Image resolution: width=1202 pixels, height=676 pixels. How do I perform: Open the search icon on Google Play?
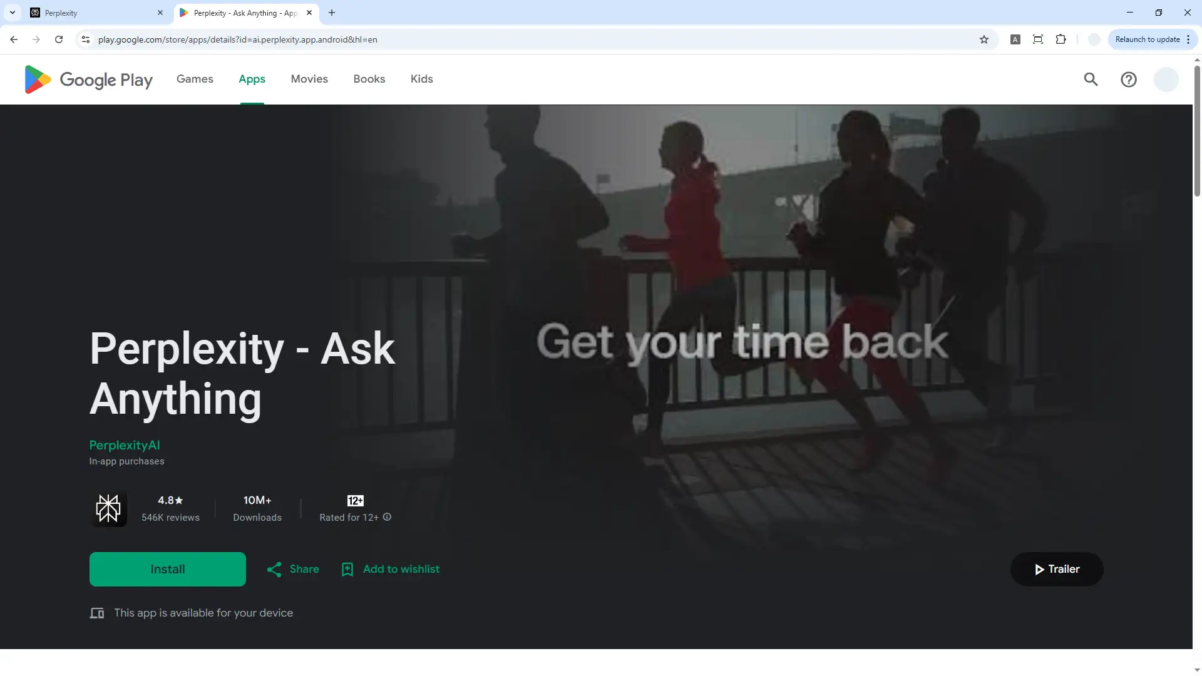[x=1091, y=79]
